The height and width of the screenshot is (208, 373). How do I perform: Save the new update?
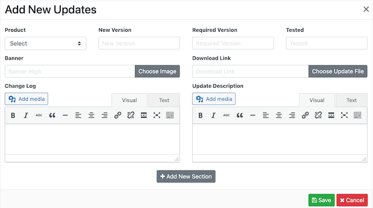point(321,200)
